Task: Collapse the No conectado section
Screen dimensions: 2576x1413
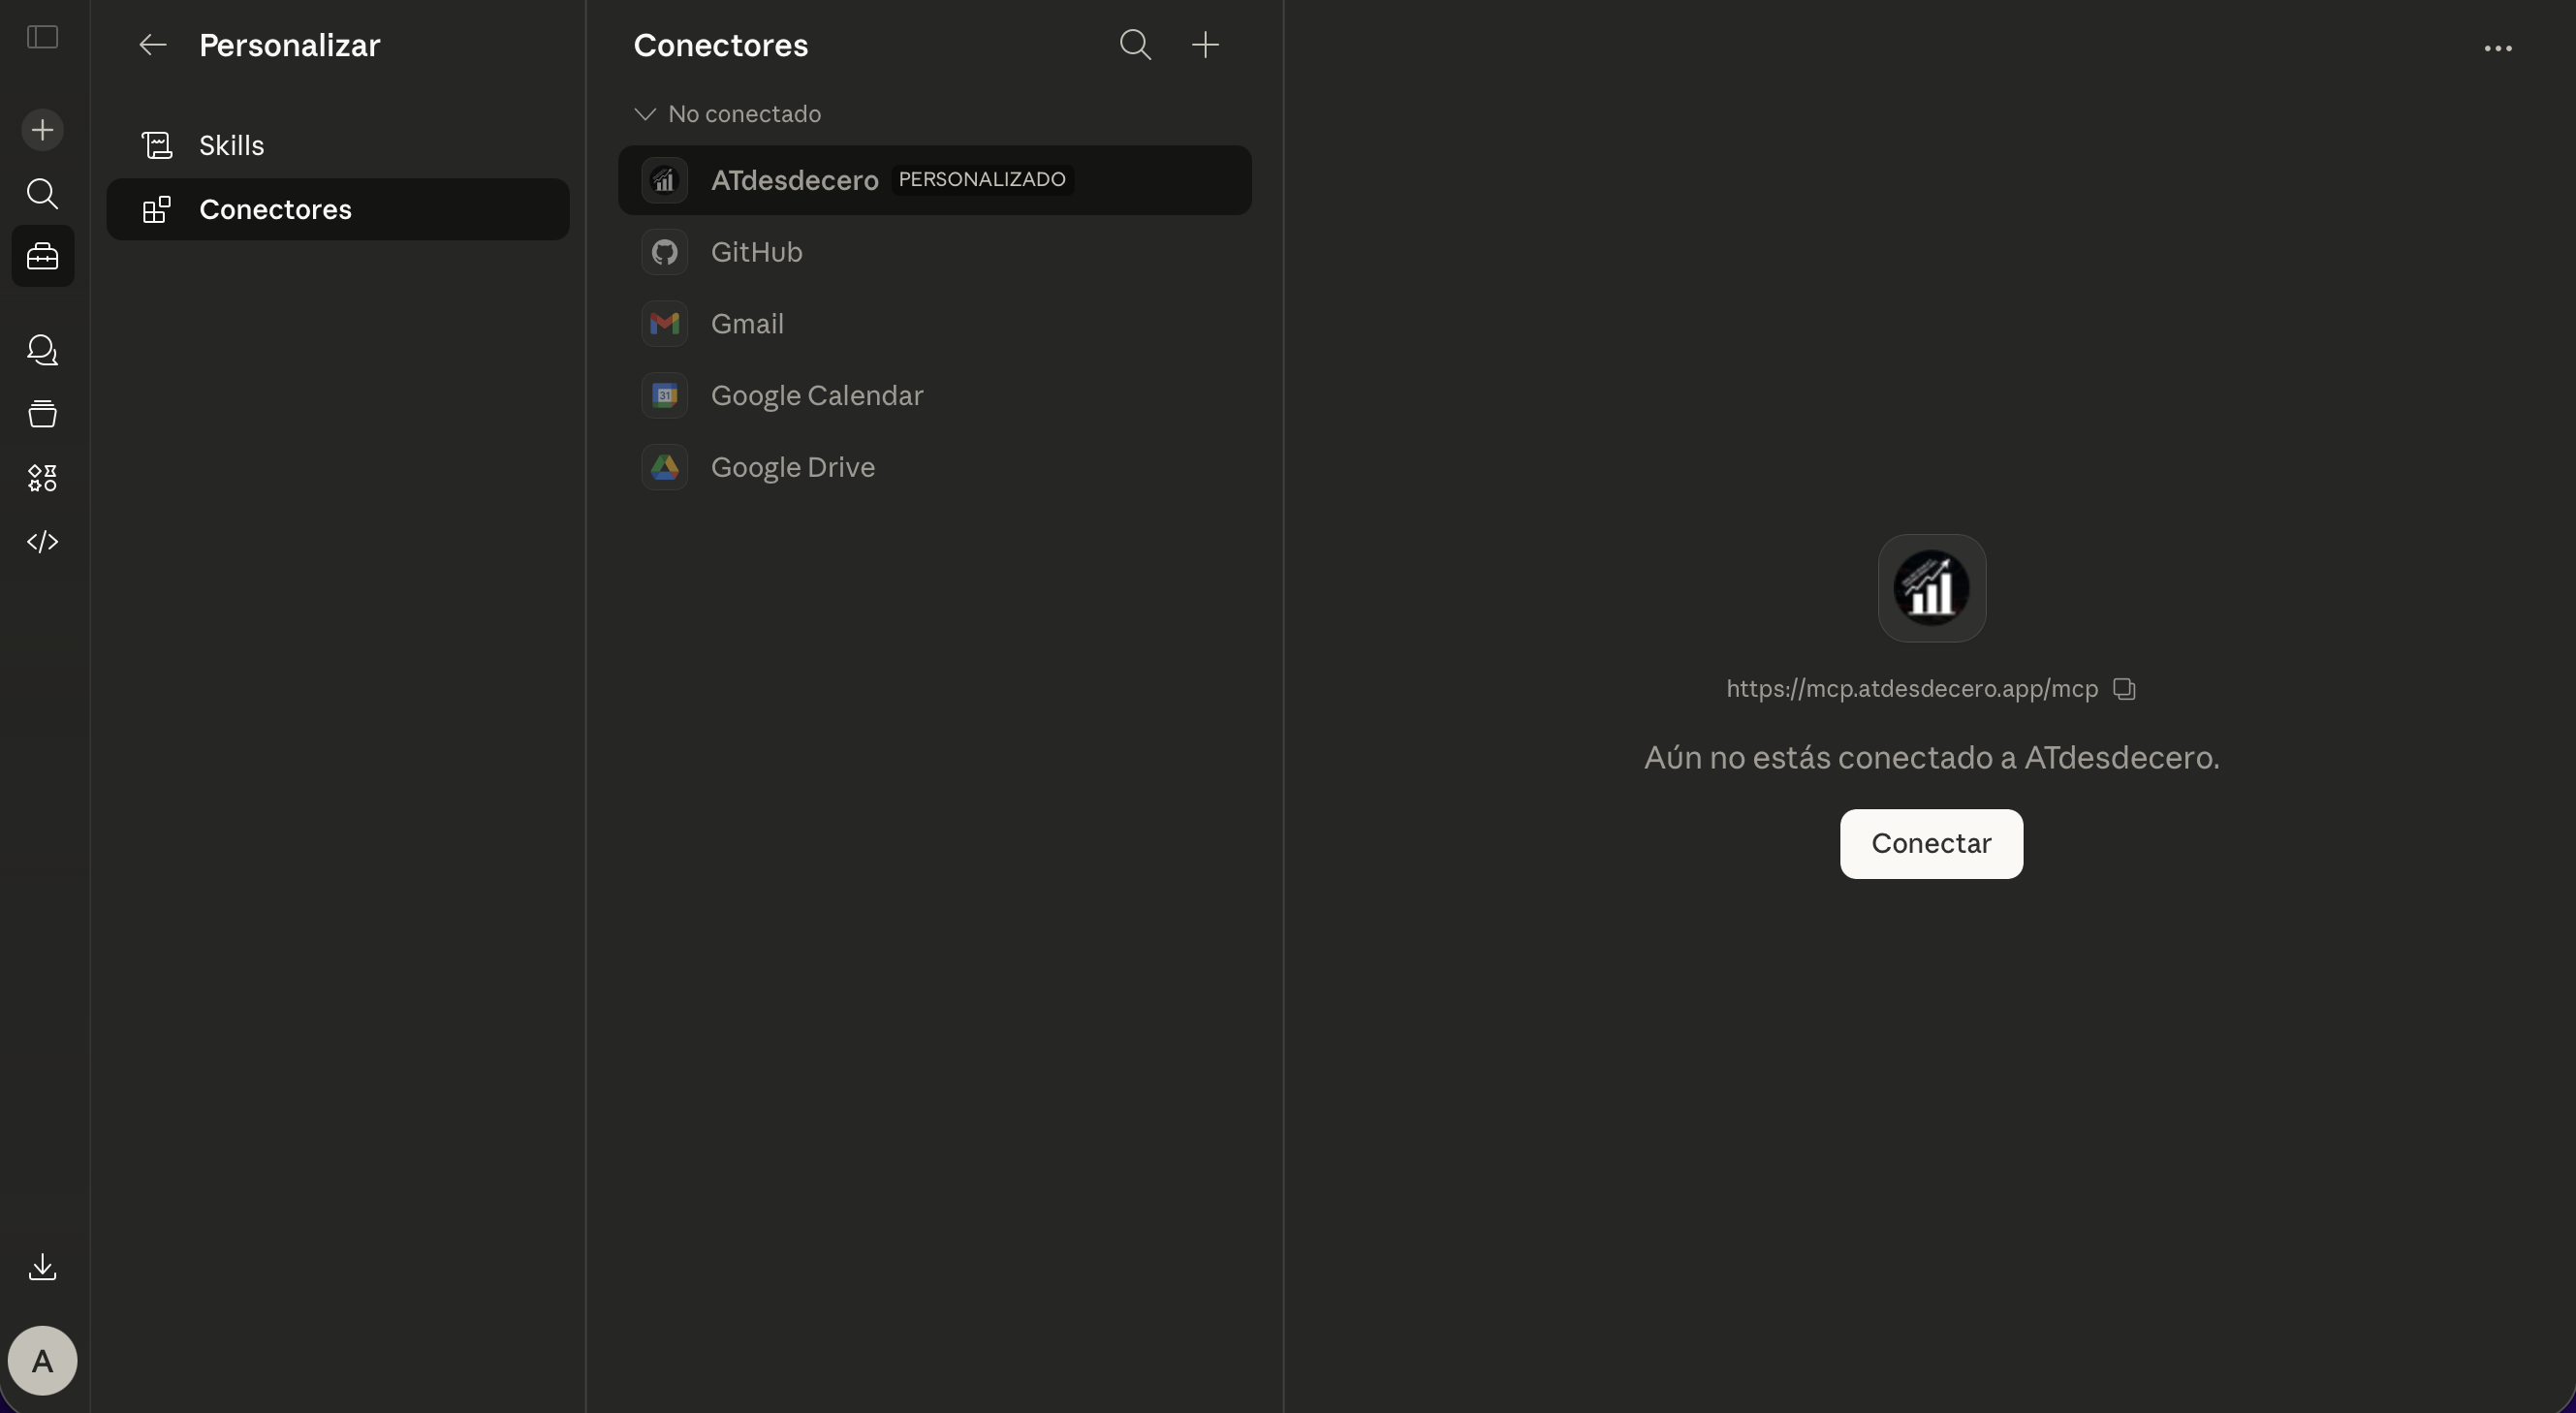Action: (x=644, y=113)
